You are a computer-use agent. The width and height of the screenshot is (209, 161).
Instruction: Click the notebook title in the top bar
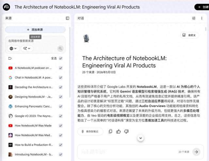click(x=77, y=7)
